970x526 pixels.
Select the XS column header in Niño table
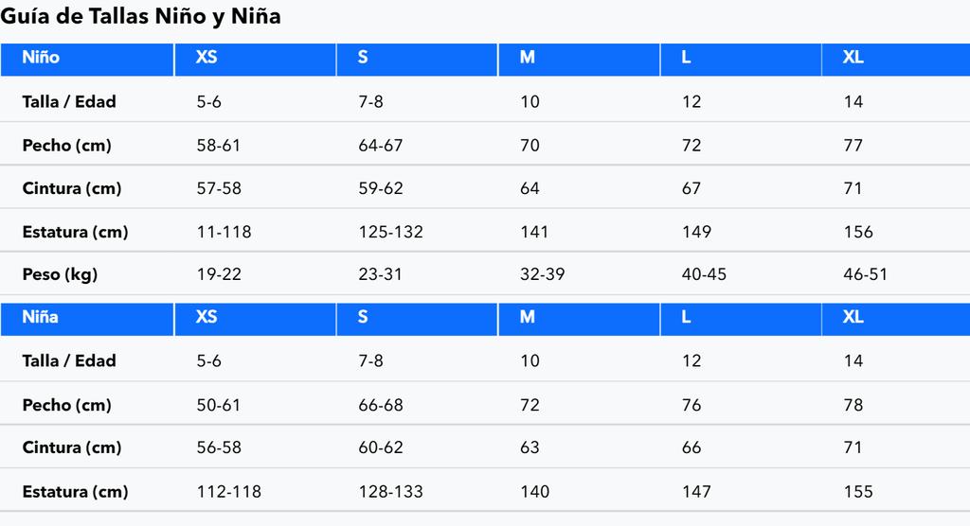pyautogui.click(x=256, y=60)
